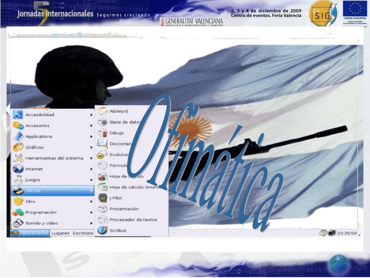370x278 pixels.
Task: Click the Applications menu entry icon
Action: point(18,136)
